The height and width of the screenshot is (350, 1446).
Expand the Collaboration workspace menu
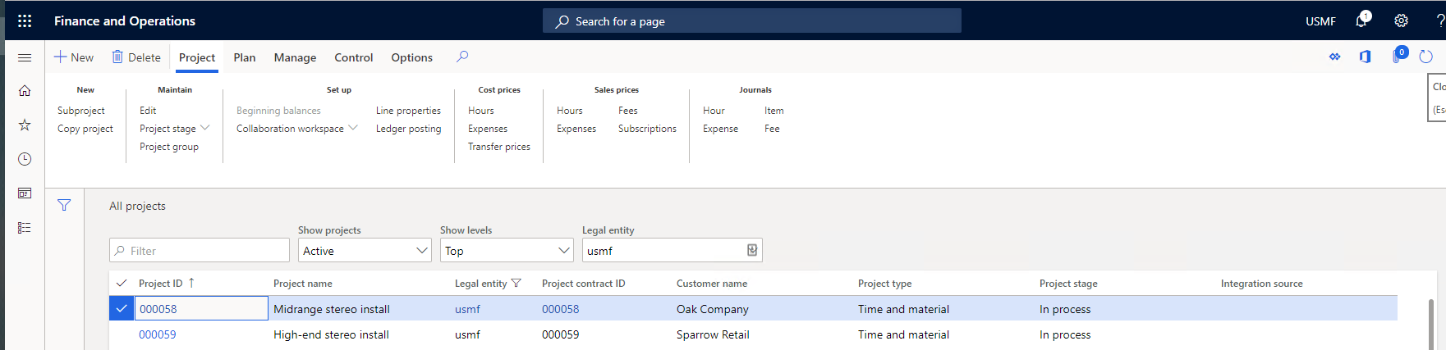[x=297, y=129]
